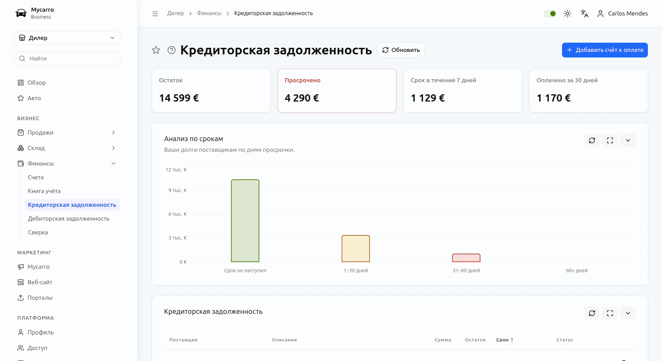This screenshot has height=361, width=662.
Task: Expand Кредиторская задолженность table to fullscreen
Action: [610, 313]
